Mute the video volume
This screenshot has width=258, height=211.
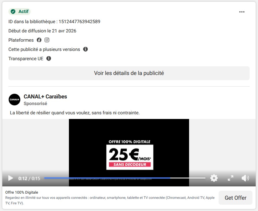coord(245,178)
